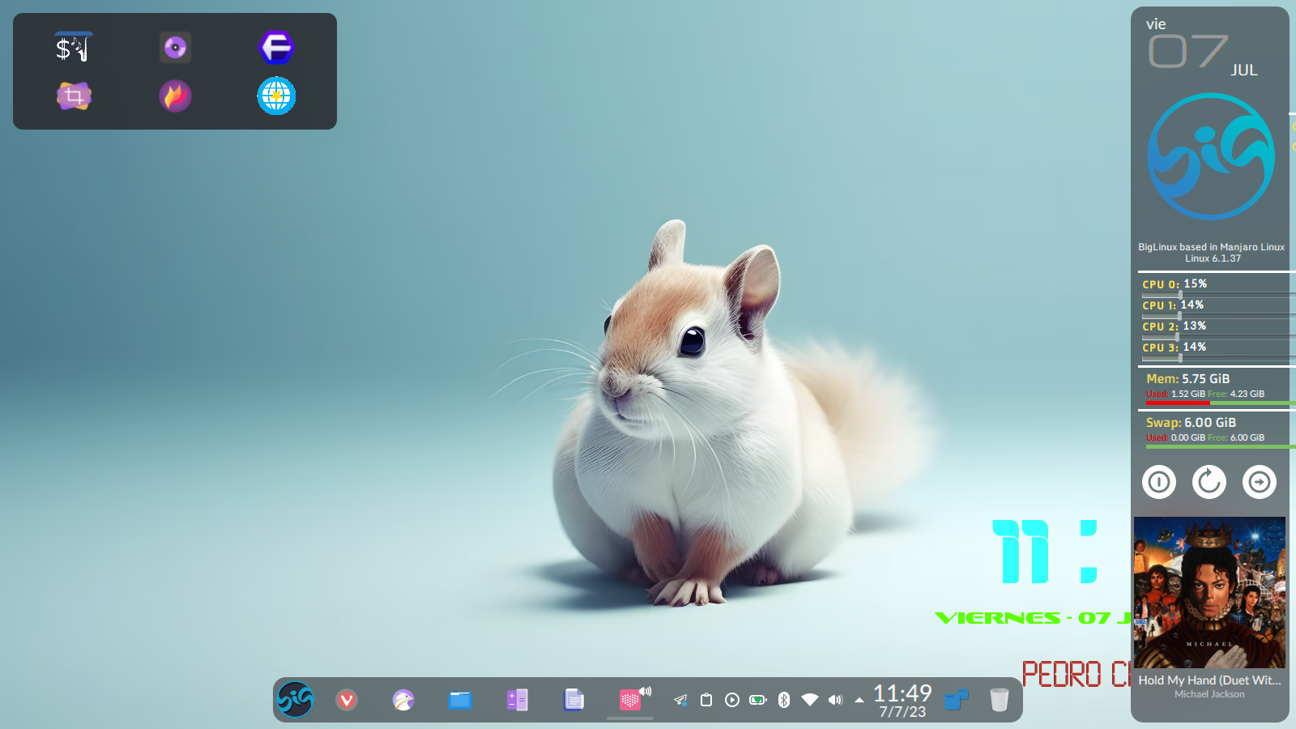This screenshot has width=1296, height=729.
Task: Open the clipboard tray icon
Action: [706, 700]
